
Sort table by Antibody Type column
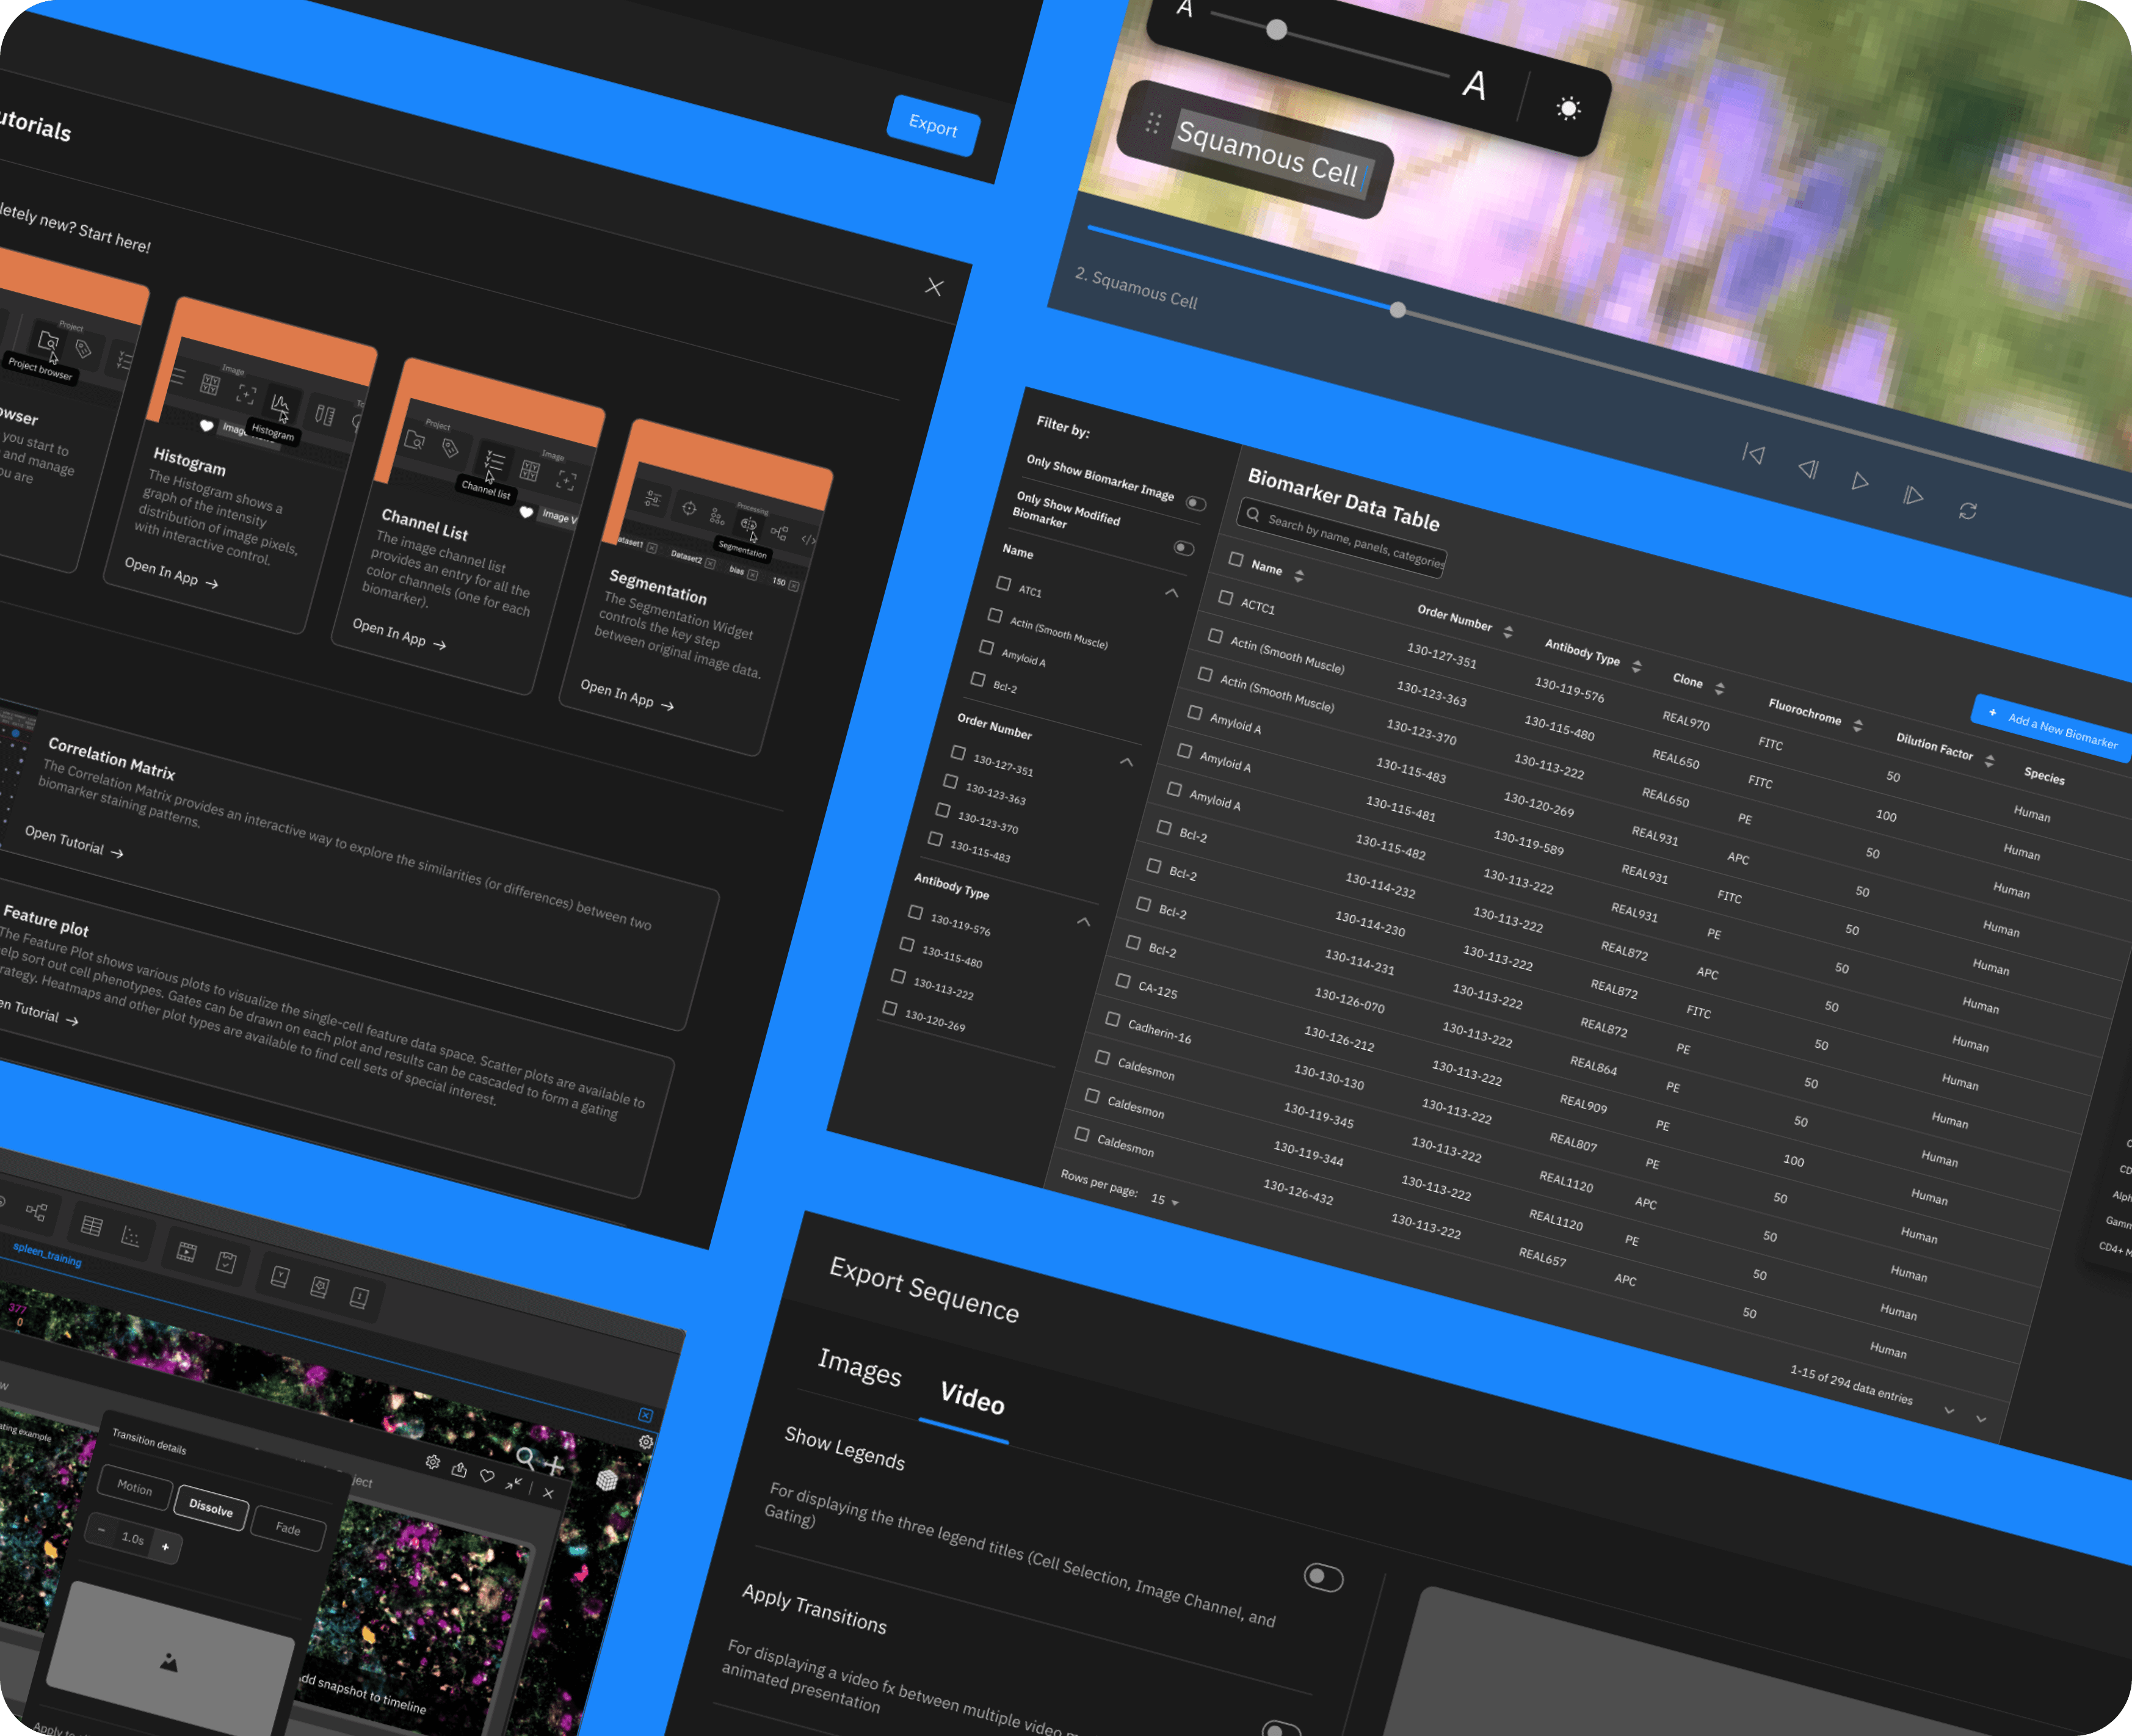tap(1636, 666)
